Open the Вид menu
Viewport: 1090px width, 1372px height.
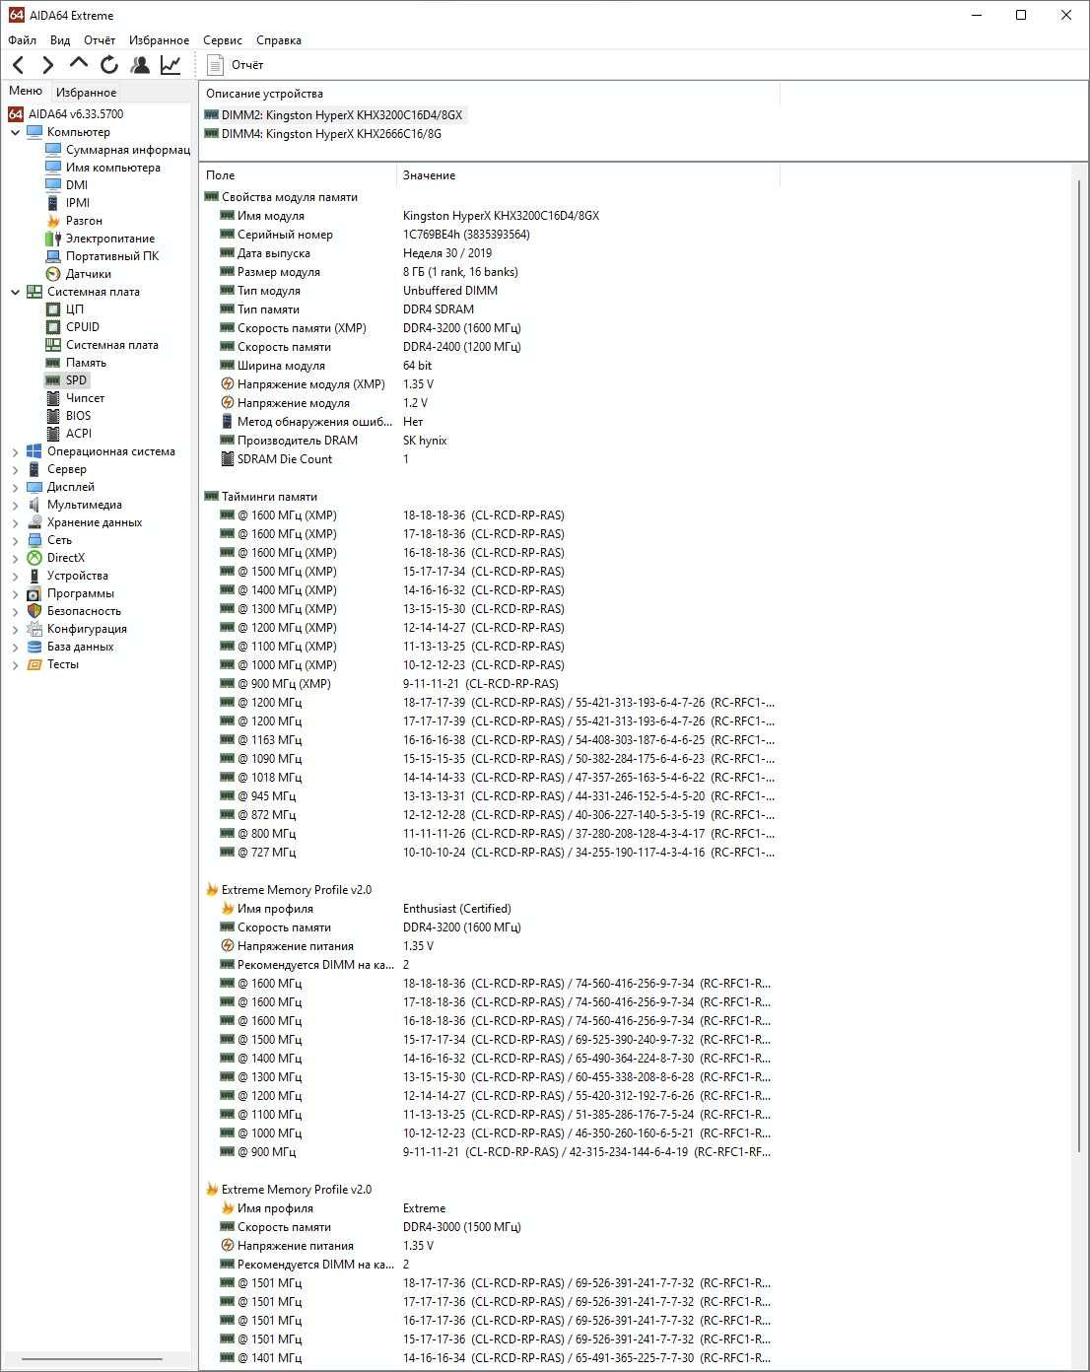click(60, 40)
